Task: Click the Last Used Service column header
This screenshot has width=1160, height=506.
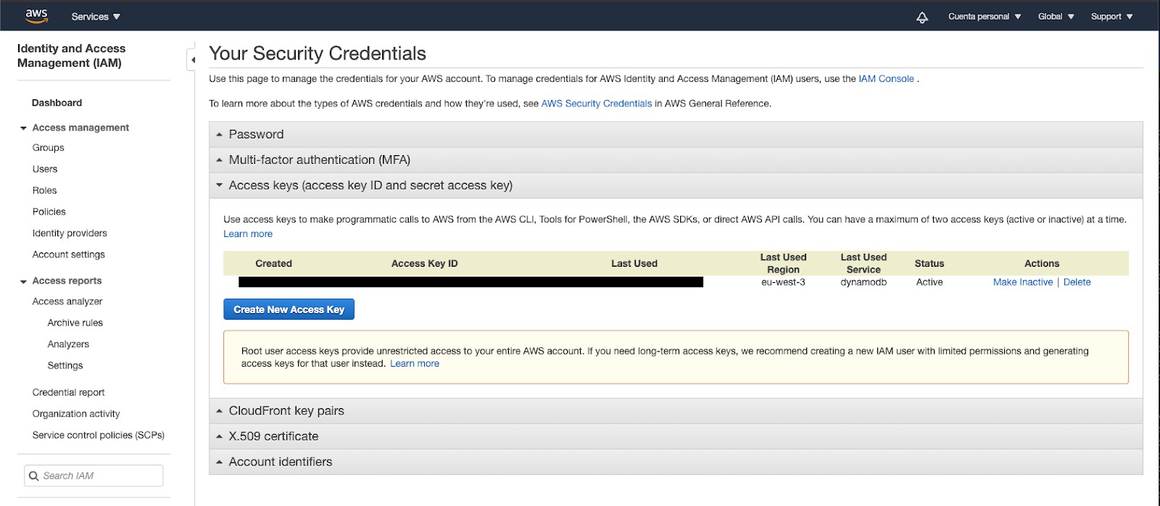Action: tap(863, 263)
